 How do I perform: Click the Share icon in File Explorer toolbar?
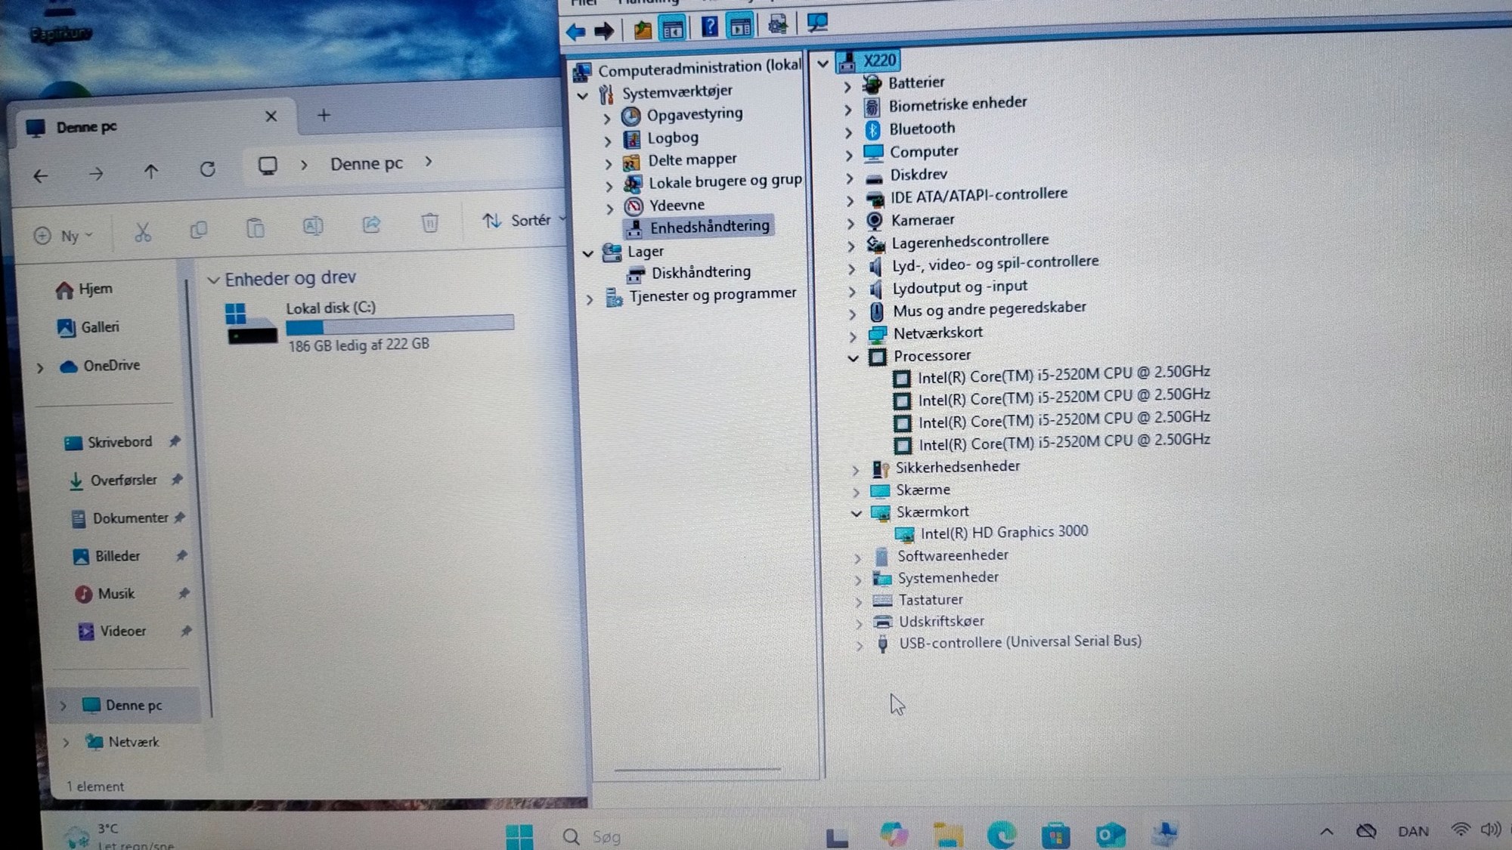(x=371, y=224)
